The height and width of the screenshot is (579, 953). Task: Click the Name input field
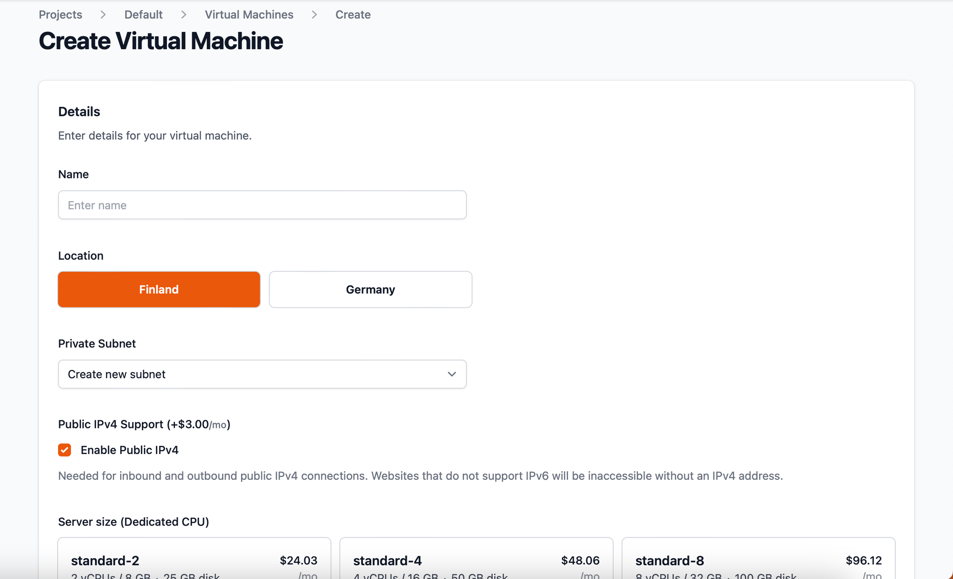click(262, 205)
